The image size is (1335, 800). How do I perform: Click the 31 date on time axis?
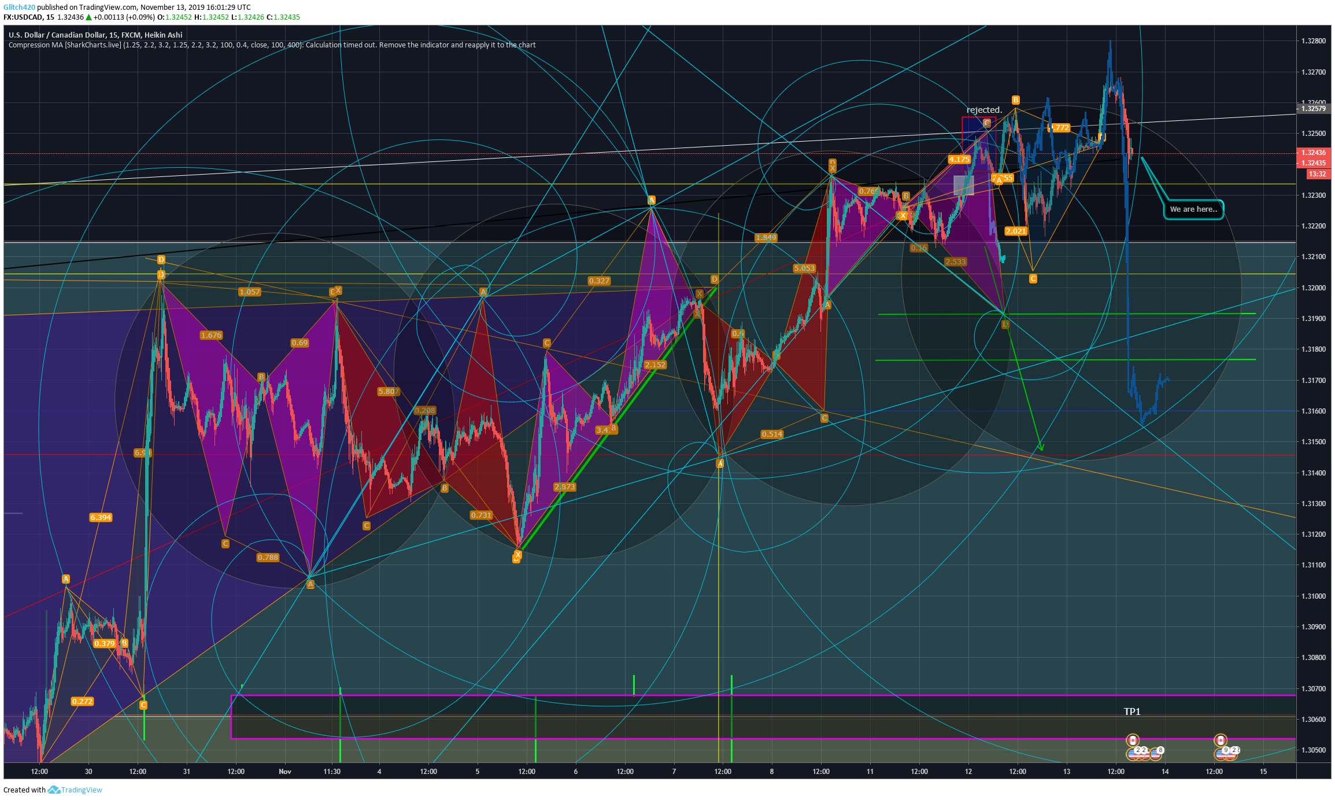[186, 771]
